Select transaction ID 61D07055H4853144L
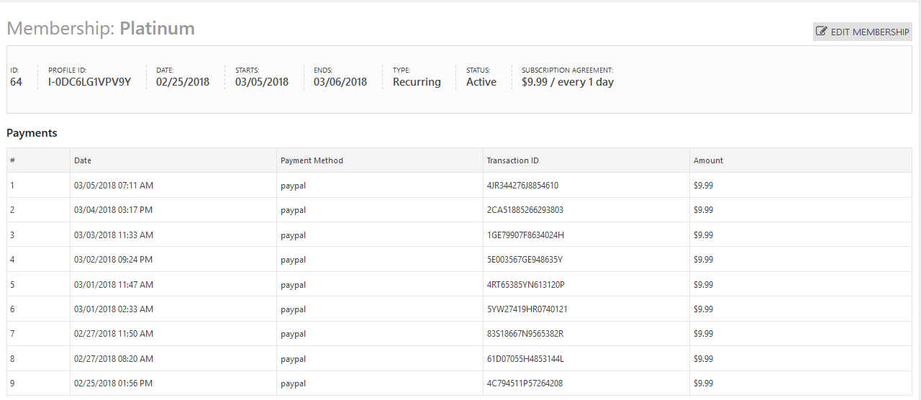 pos(525,359)
